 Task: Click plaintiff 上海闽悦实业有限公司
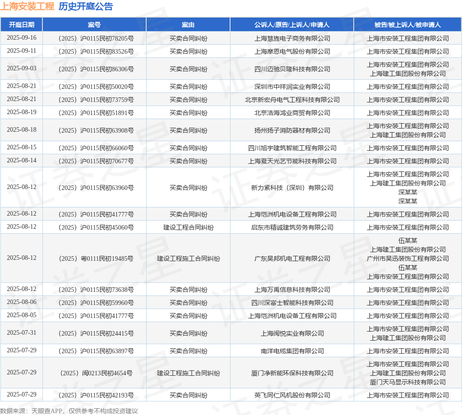coord(292,333)
